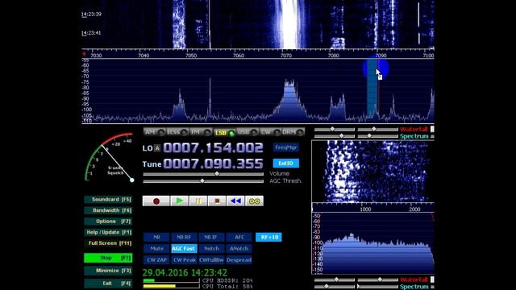Toggle NB IF noise blanker

pyautogui.click(x=211, y=237)
